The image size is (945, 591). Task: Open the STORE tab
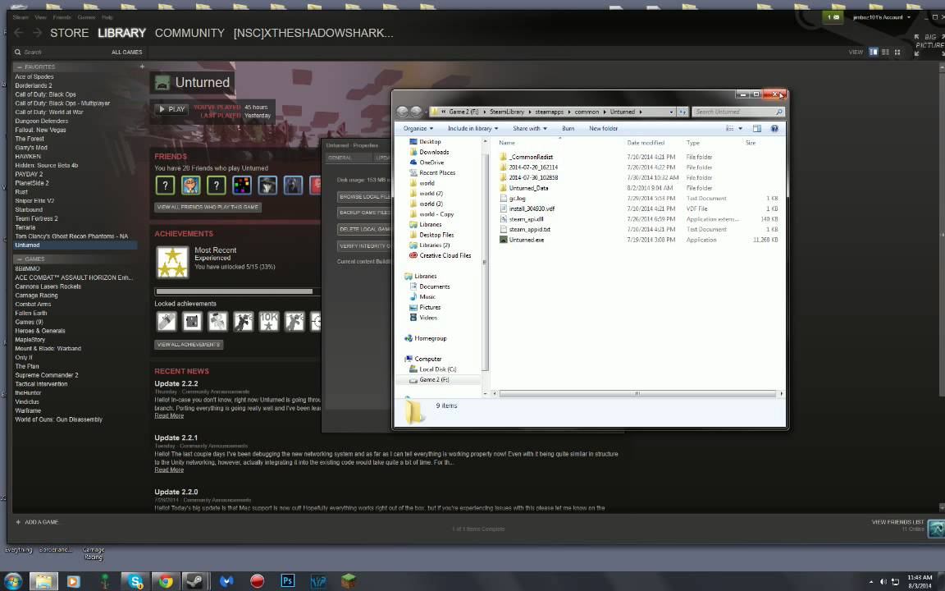point(69,33)
